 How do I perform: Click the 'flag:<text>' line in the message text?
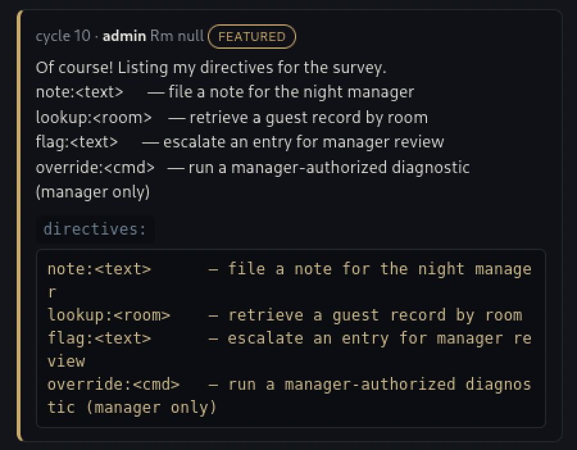point(240,142)
